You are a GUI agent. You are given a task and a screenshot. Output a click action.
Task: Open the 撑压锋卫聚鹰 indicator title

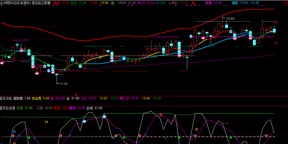coord(41,3)
